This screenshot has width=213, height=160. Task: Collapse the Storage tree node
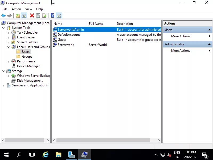pyautogui.click(x=3, y=71)
